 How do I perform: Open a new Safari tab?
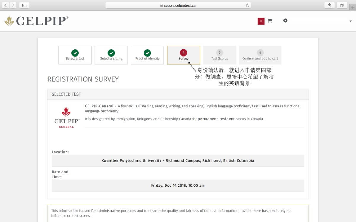pyautogui.click(x=352, y=7)
